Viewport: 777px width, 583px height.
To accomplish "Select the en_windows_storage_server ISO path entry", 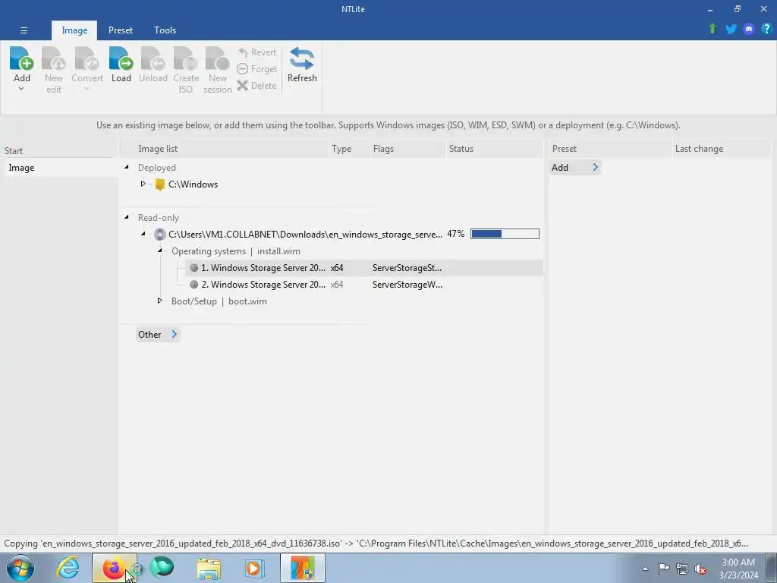I will pos(305,235).
